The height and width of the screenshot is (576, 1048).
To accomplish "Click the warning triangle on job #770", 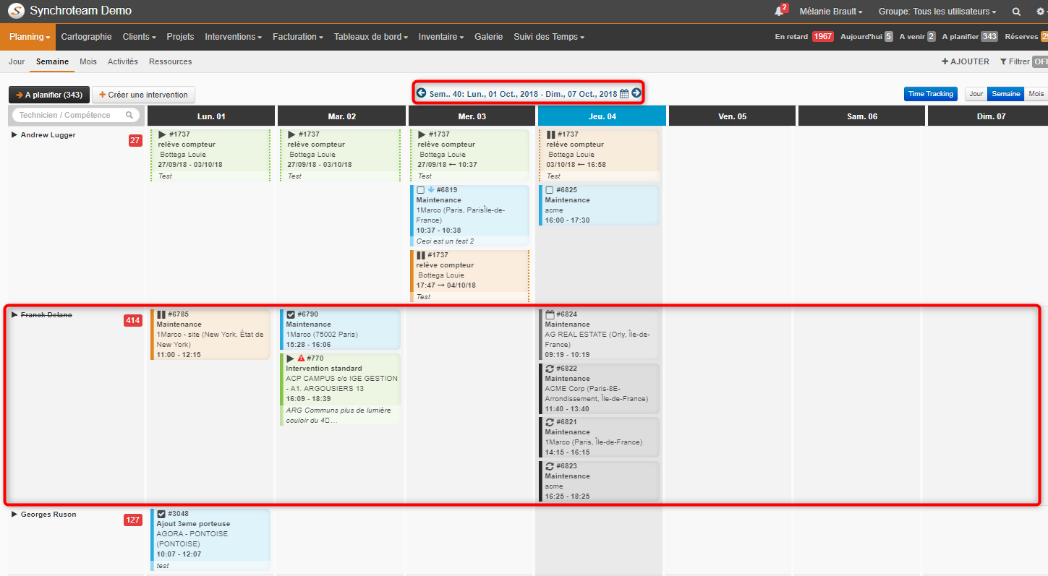I will coord(302,358).
